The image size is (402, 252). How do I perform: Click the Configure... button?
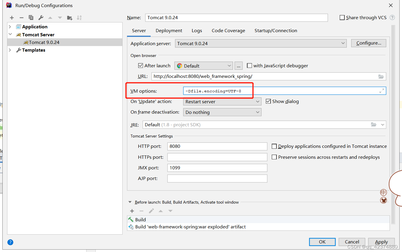368,43
